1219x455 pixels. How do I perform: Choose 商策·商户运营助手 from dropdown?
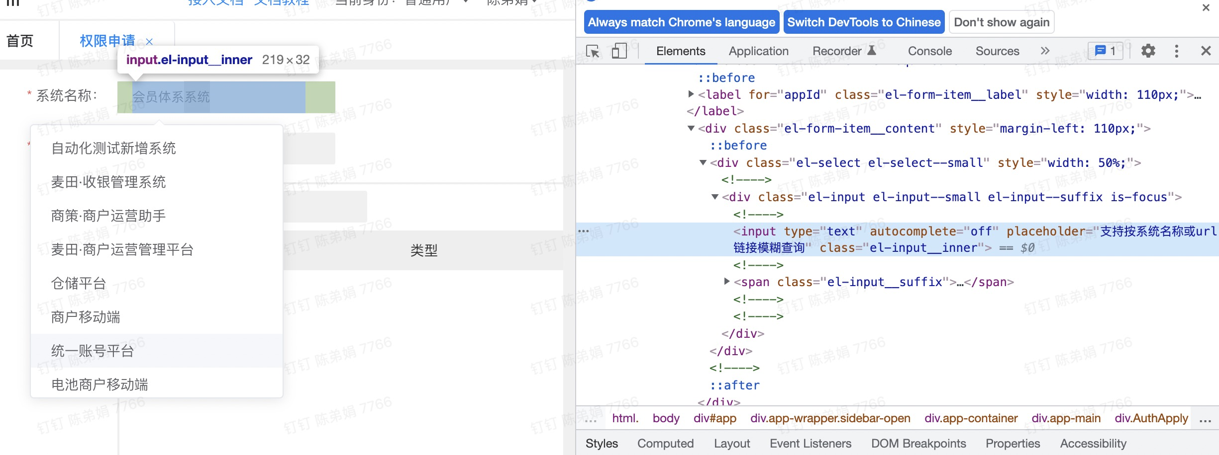pyautogui.click(x=157, y=216)
